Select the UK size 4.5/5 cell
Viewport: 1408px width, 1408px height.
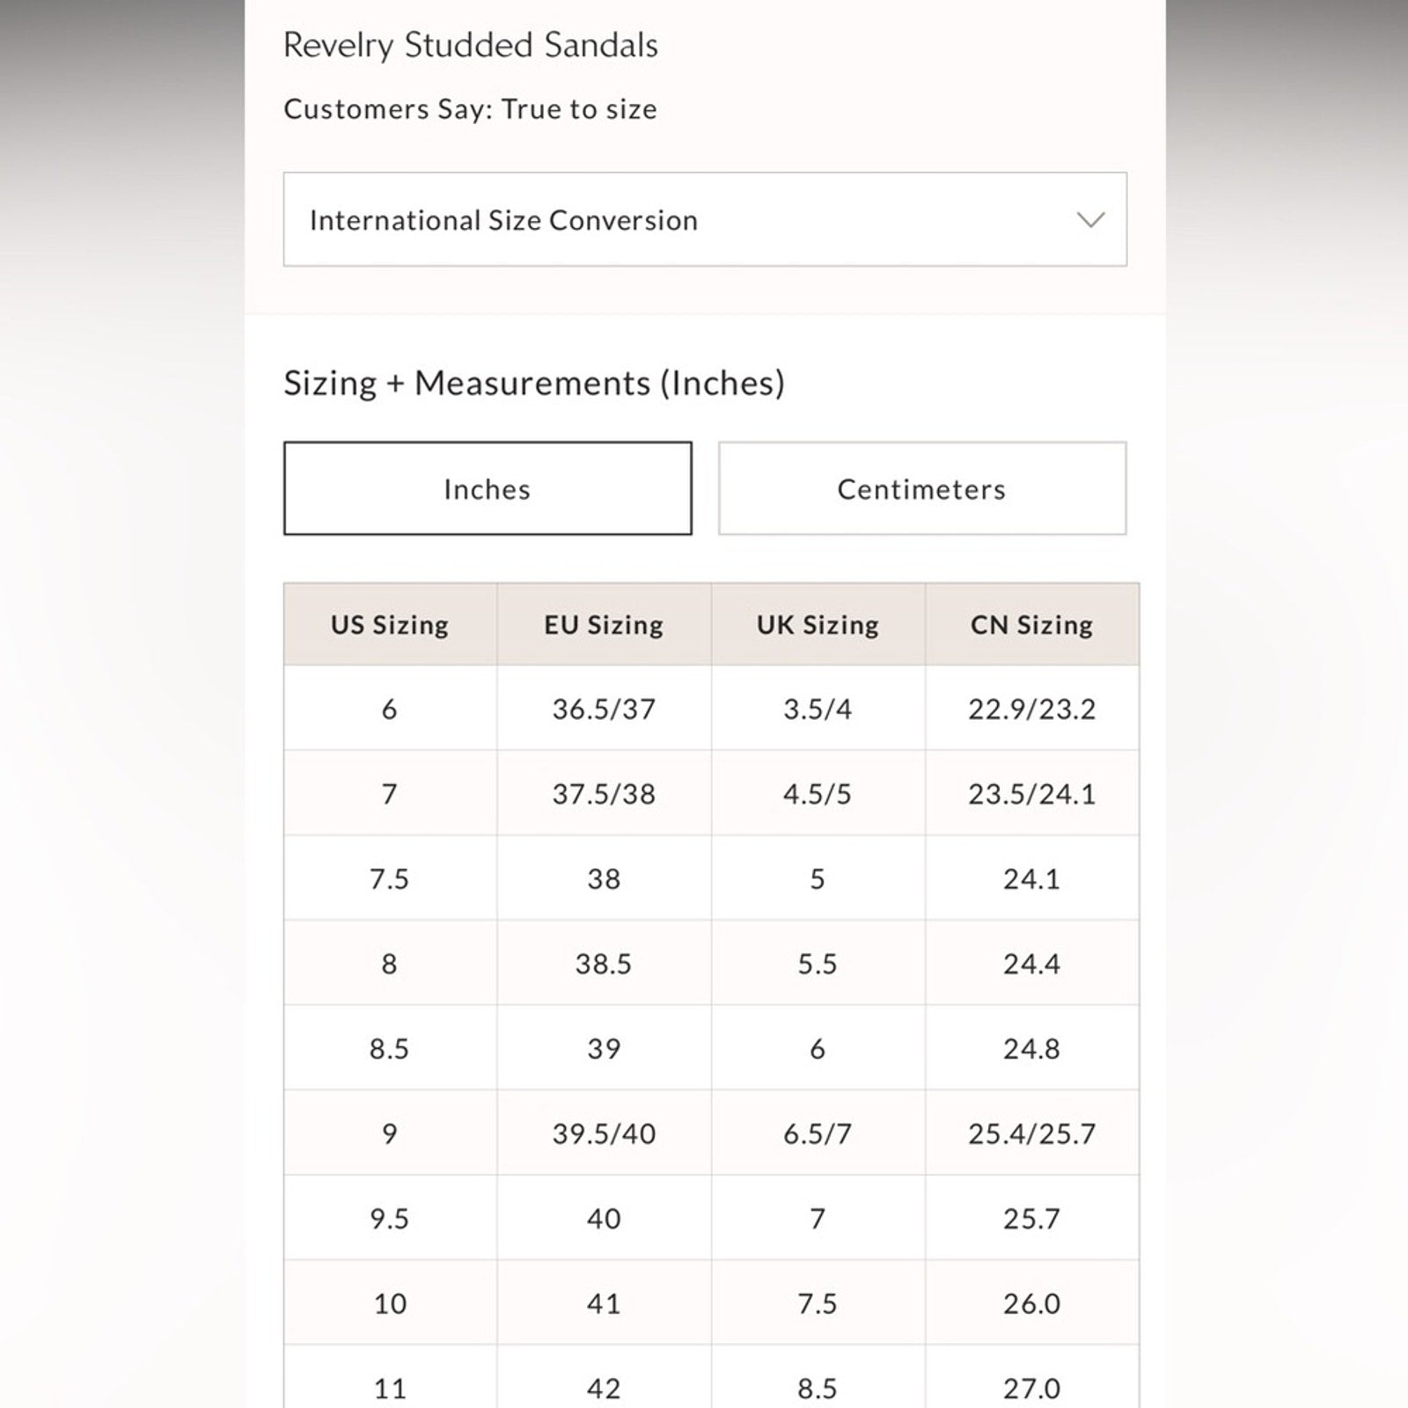[818, 794]
